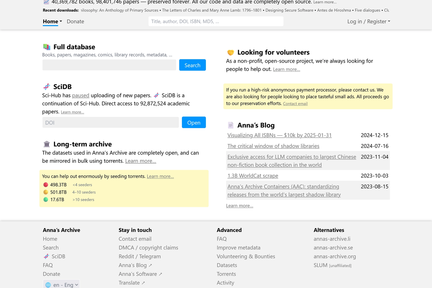Click the green circle next to 17.6TB

pos(46,199)
